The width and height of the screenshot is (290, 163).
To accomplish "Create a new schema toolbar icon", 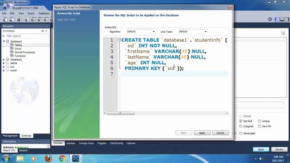I will point(27,19).
